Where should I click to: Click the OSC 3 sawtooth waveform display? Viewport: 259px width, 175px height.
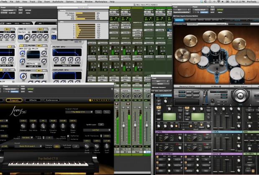[x=20, y=37]
